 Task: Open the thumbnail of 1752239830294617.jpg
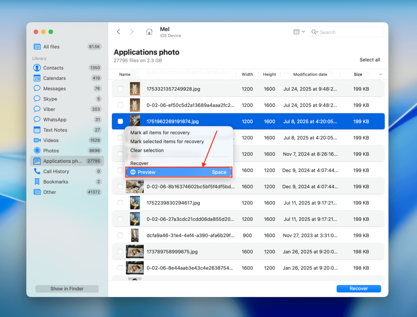click(135, 203)
